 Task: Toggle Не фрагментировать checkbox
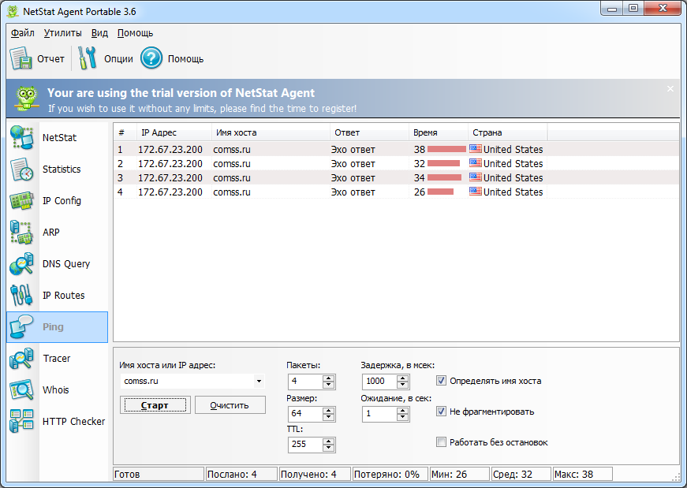(x=441, y=412)
